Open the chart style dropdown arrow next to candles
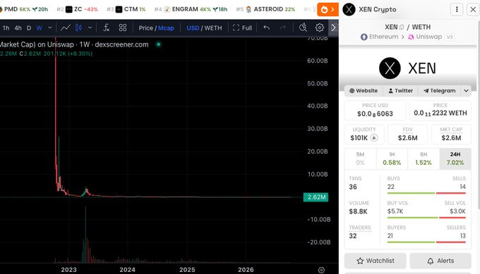Viewport: 480px width, 274px height. 90,27
